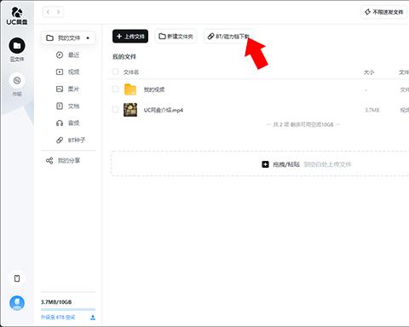Open the 图片 category
The width and height of the screenshot is (409, 327).
[73, 89]
